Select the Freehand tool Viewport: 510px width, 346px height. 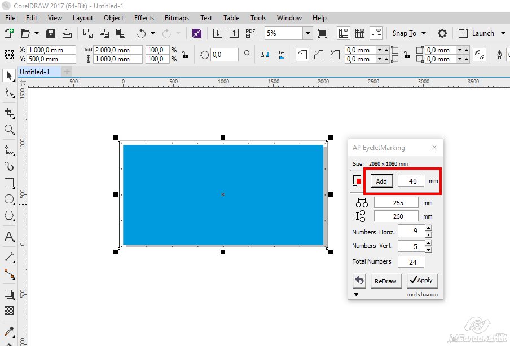pyautogui.click(x=10, y=150)
